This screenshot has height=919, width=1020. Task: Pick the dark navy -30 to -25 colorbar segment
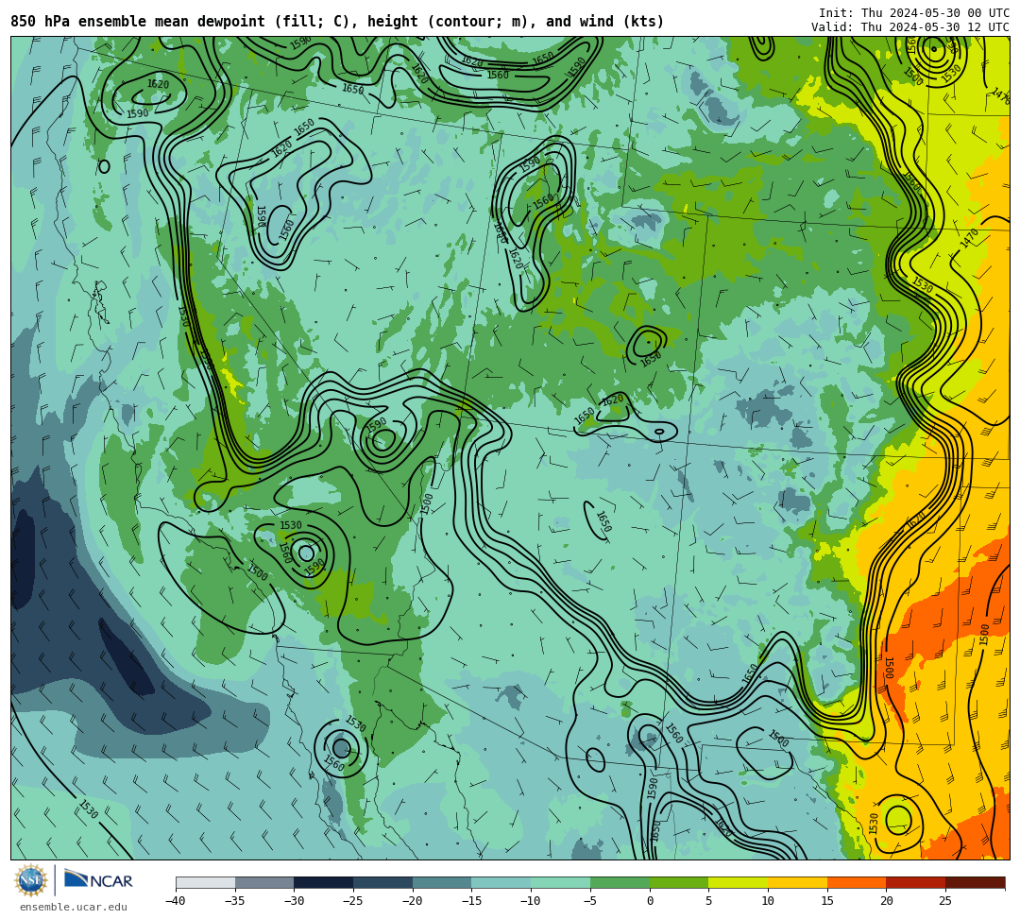[x=324, y=882]
